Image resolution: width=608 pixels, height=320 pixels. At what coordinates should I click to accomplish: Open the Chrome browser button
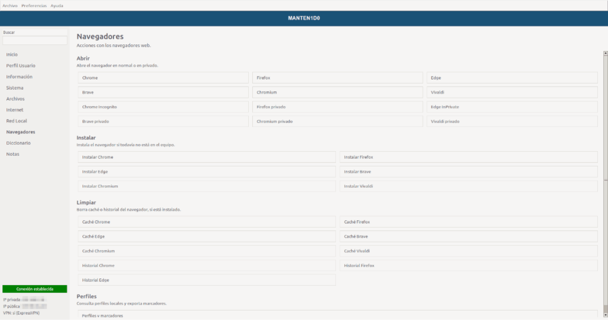pyautogui.click(x=163, y=78)
